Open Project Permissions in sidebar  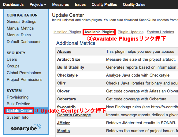[x=24, y=79]
